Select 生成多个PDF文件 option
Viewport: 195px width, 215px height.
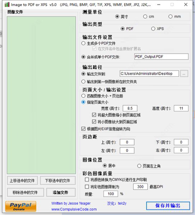83,43
